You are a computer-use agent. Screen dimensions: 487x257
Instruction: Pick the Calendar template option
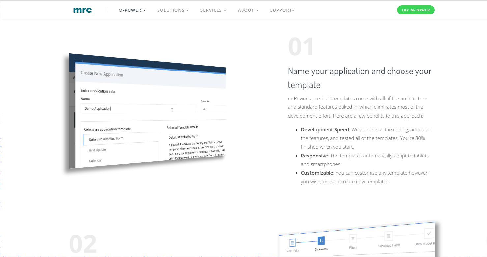(96, 161)
